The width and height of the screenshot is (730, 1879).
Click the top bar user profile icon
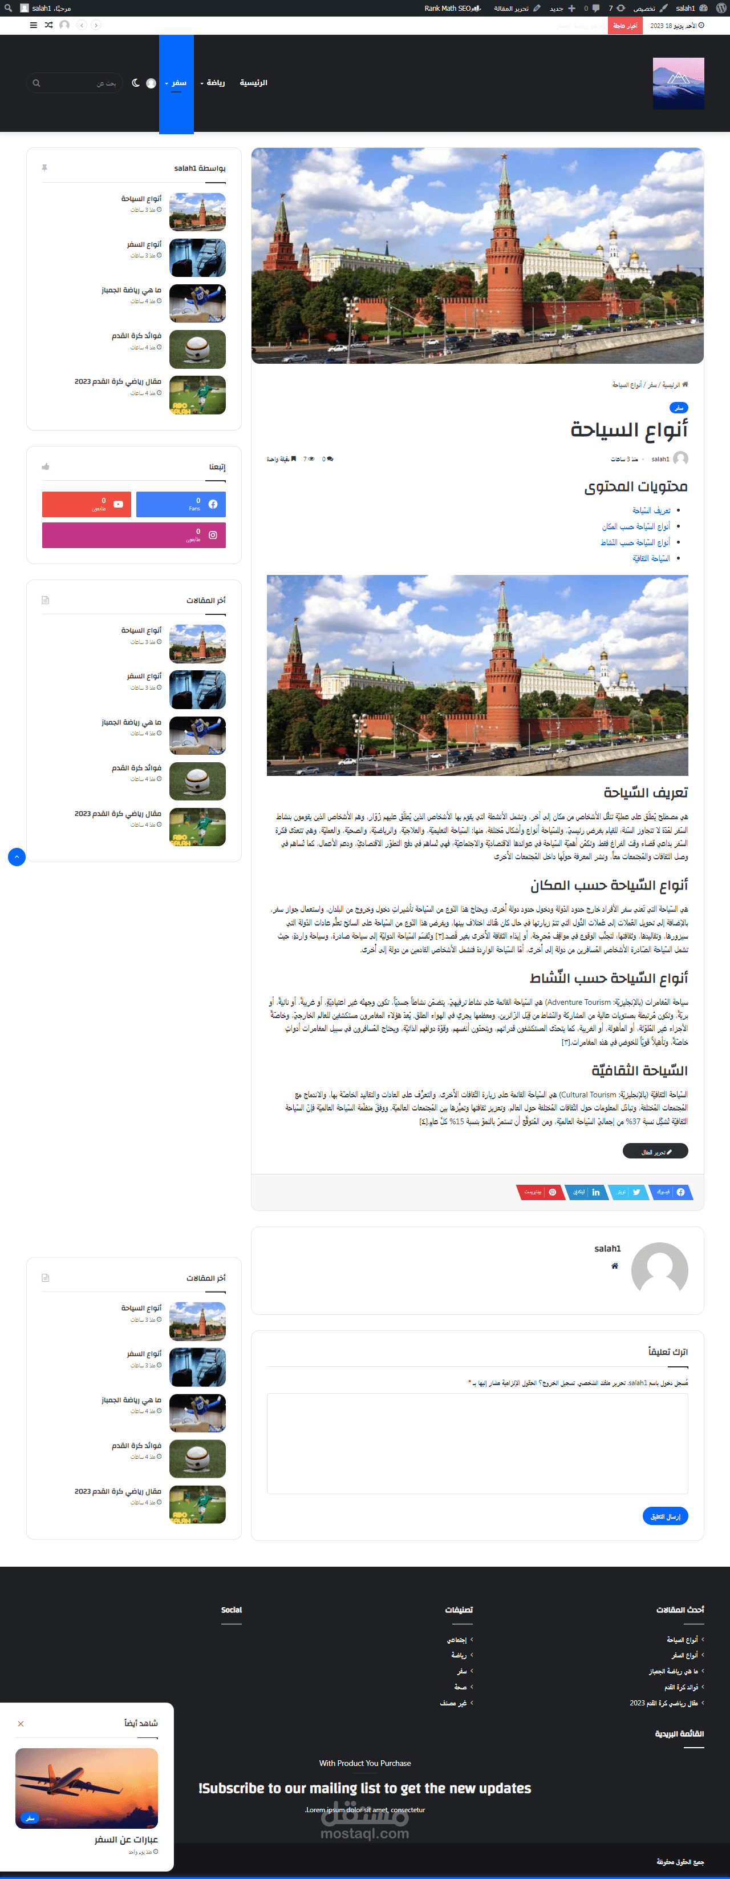coord(64,25)
